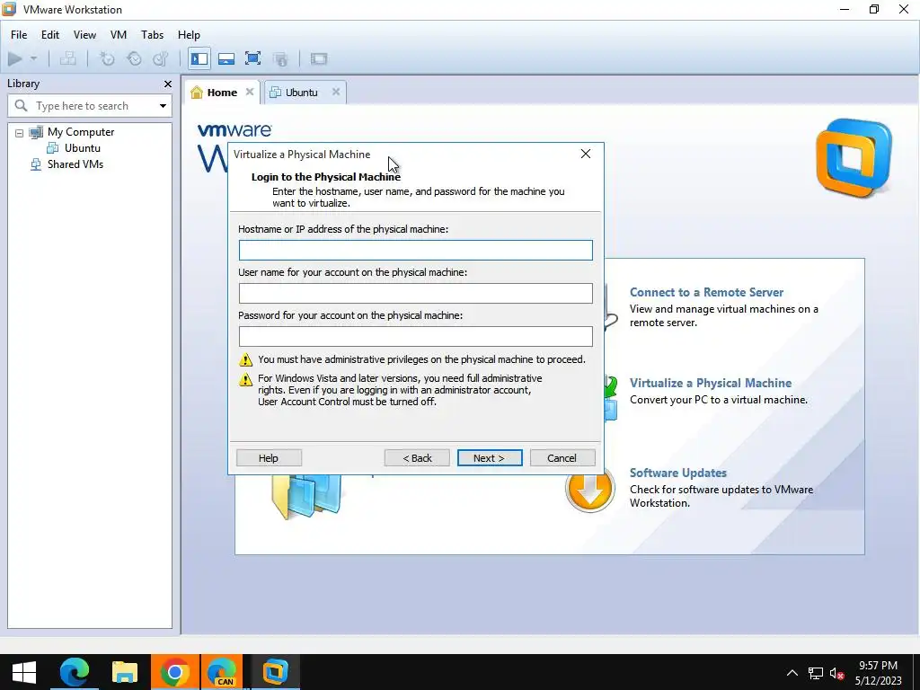
Task: Open Microsoft Edge from the taskbar
Action: point(74,672)
